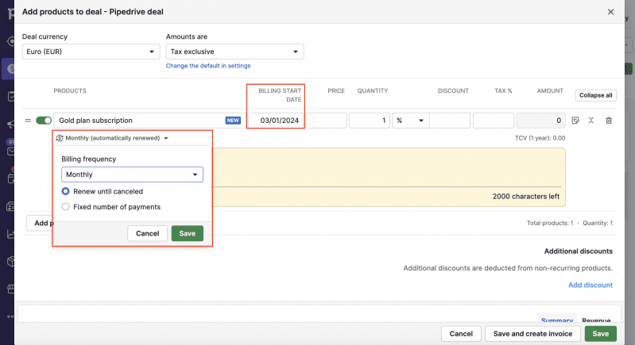635x345 pixels.
Task: Close the Add products dialog
Action: 610,12
